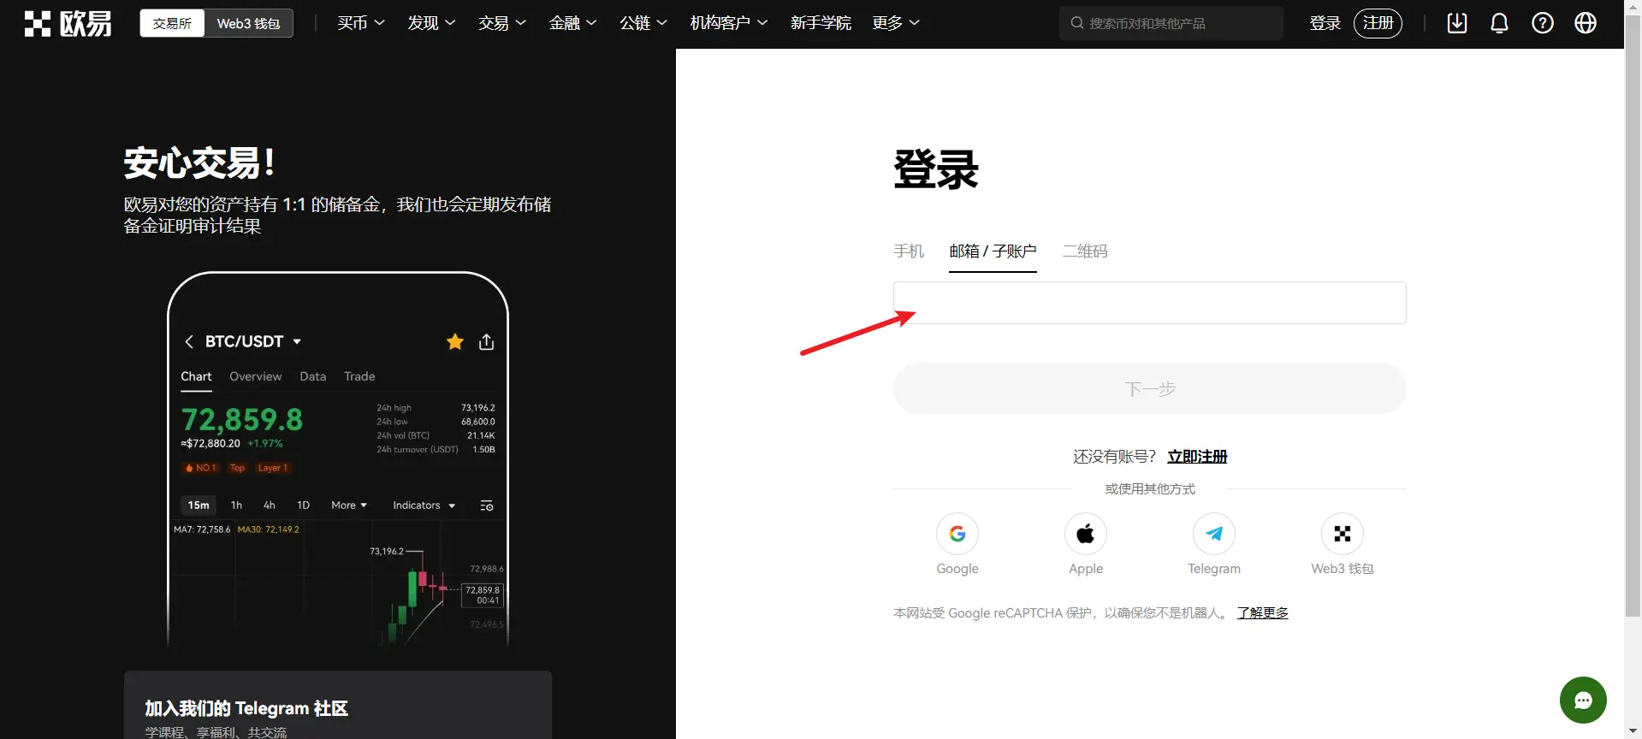Open 新手学院 in the nav bar
Screen dimensions: 1642x739
(821, 23)
